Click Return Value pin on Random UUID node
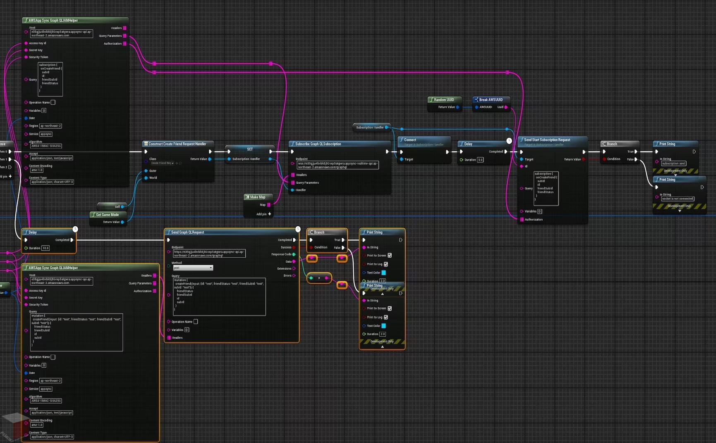Screen dimensions: 716x443 pyautogui.click(x=457, y=107)
